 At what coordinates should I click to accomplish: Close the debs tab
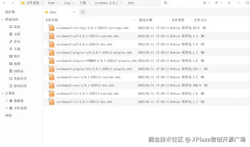click(74, 12)
